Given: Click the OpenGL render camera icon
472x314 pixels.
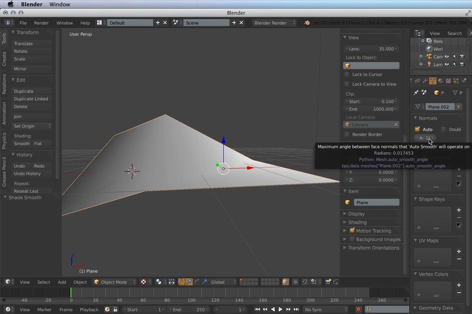Looking at the screenshot, I should 328,282.
